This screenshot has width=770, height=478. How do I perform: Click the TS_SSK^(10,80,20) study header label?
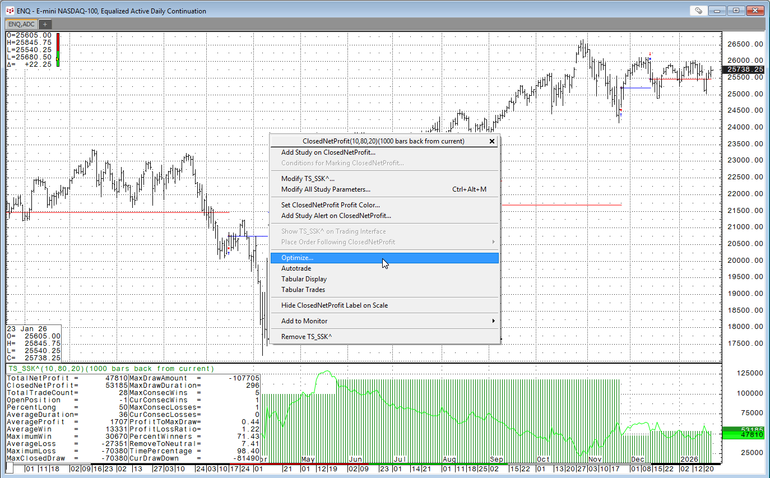(x=110, y=369)
